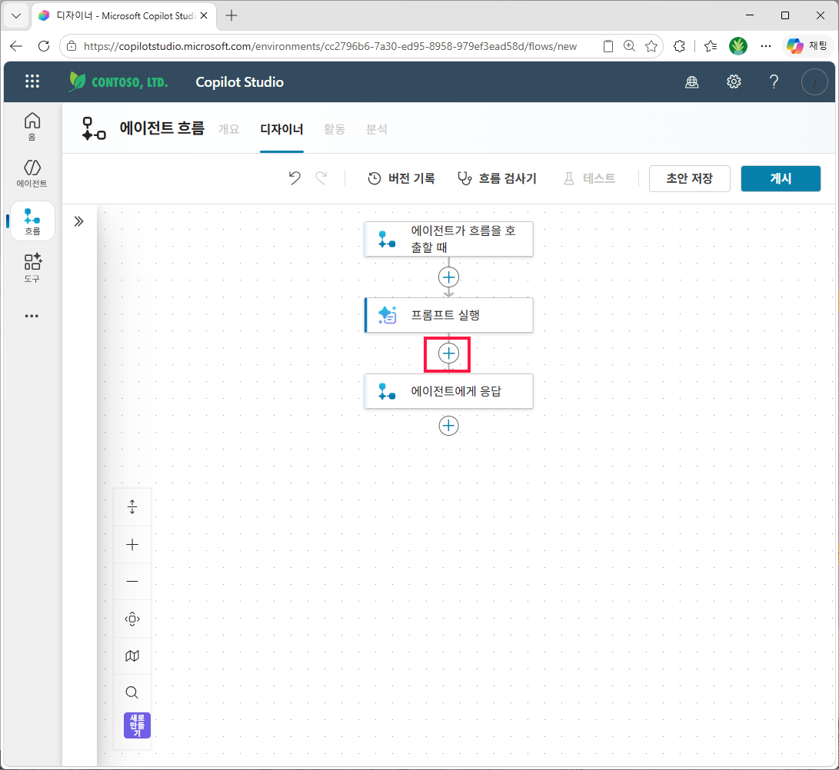Open the environment globe icon in header
839x770 pixels.
[x=692, y=81]
